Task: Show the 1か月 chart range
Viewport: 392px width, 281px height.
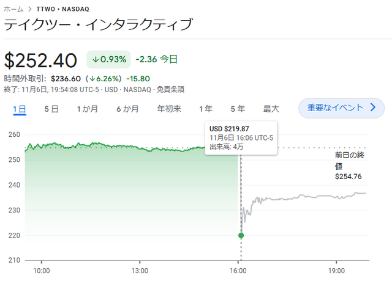Action: 87,109
